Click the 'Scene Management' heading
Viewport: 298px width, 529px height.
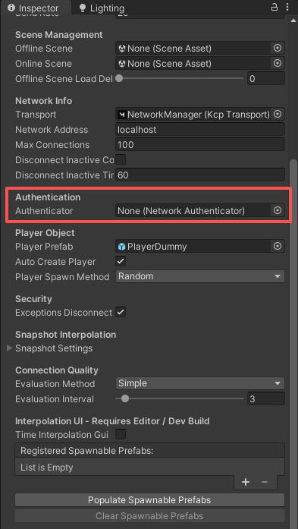59,35
